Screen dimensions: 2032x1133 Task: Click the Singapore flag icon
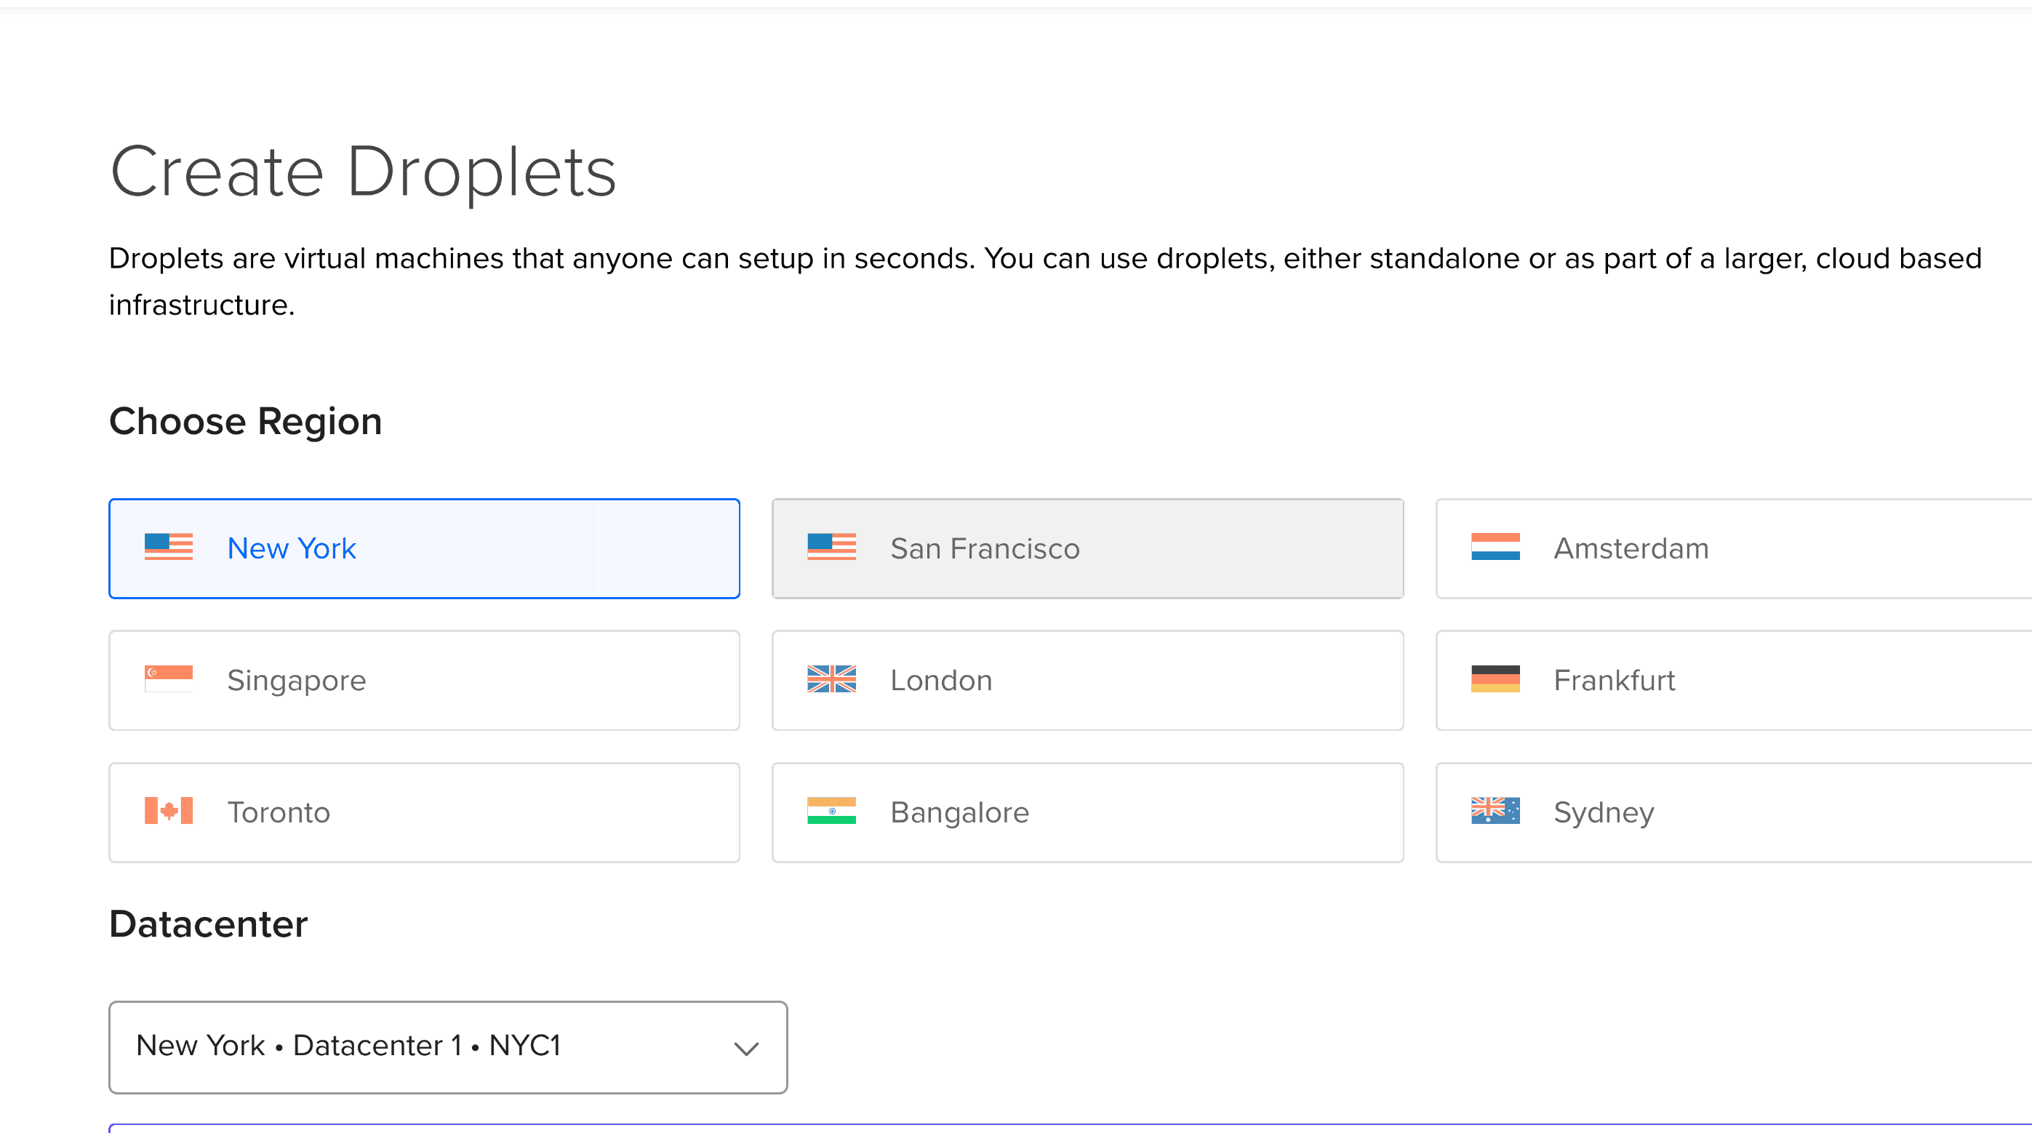[168, 678]
